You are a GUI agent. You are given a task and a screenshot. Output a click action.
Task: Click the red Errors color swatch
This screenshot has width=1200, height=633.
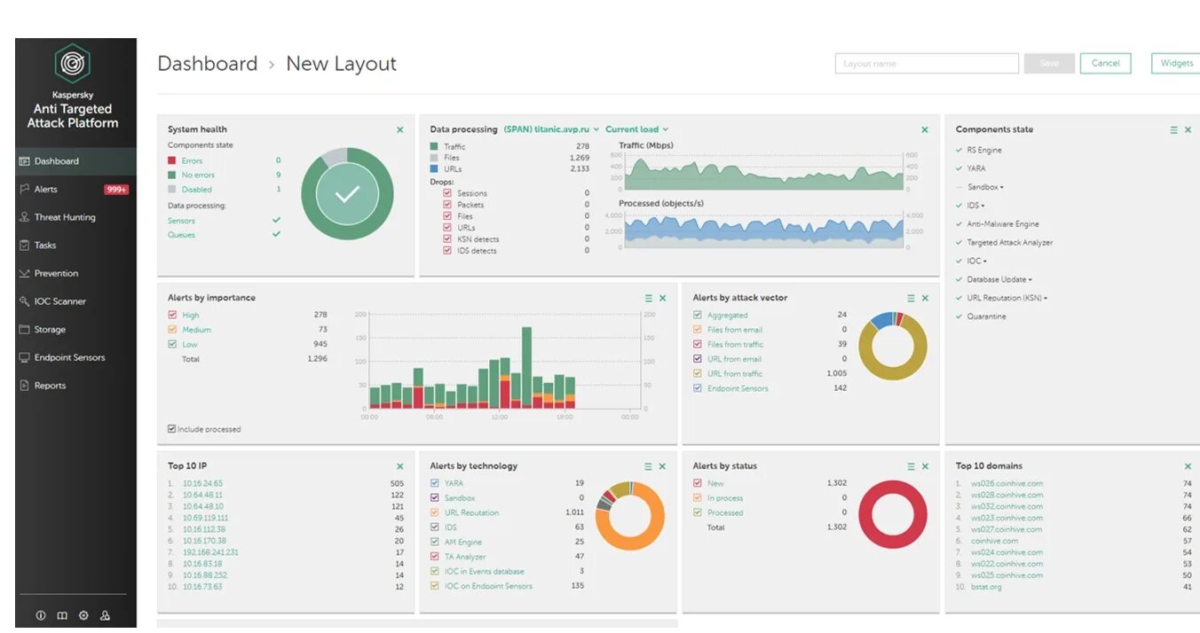click(x=172, y=160)
